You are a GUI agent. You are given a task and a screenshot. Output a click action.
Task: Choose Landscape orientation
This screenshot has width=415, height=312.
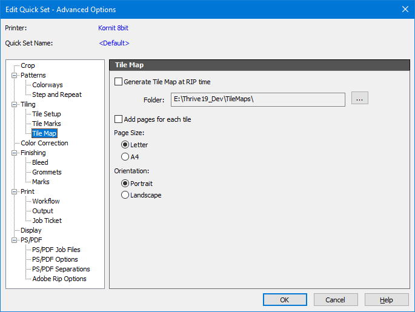(x=125, y=195)
